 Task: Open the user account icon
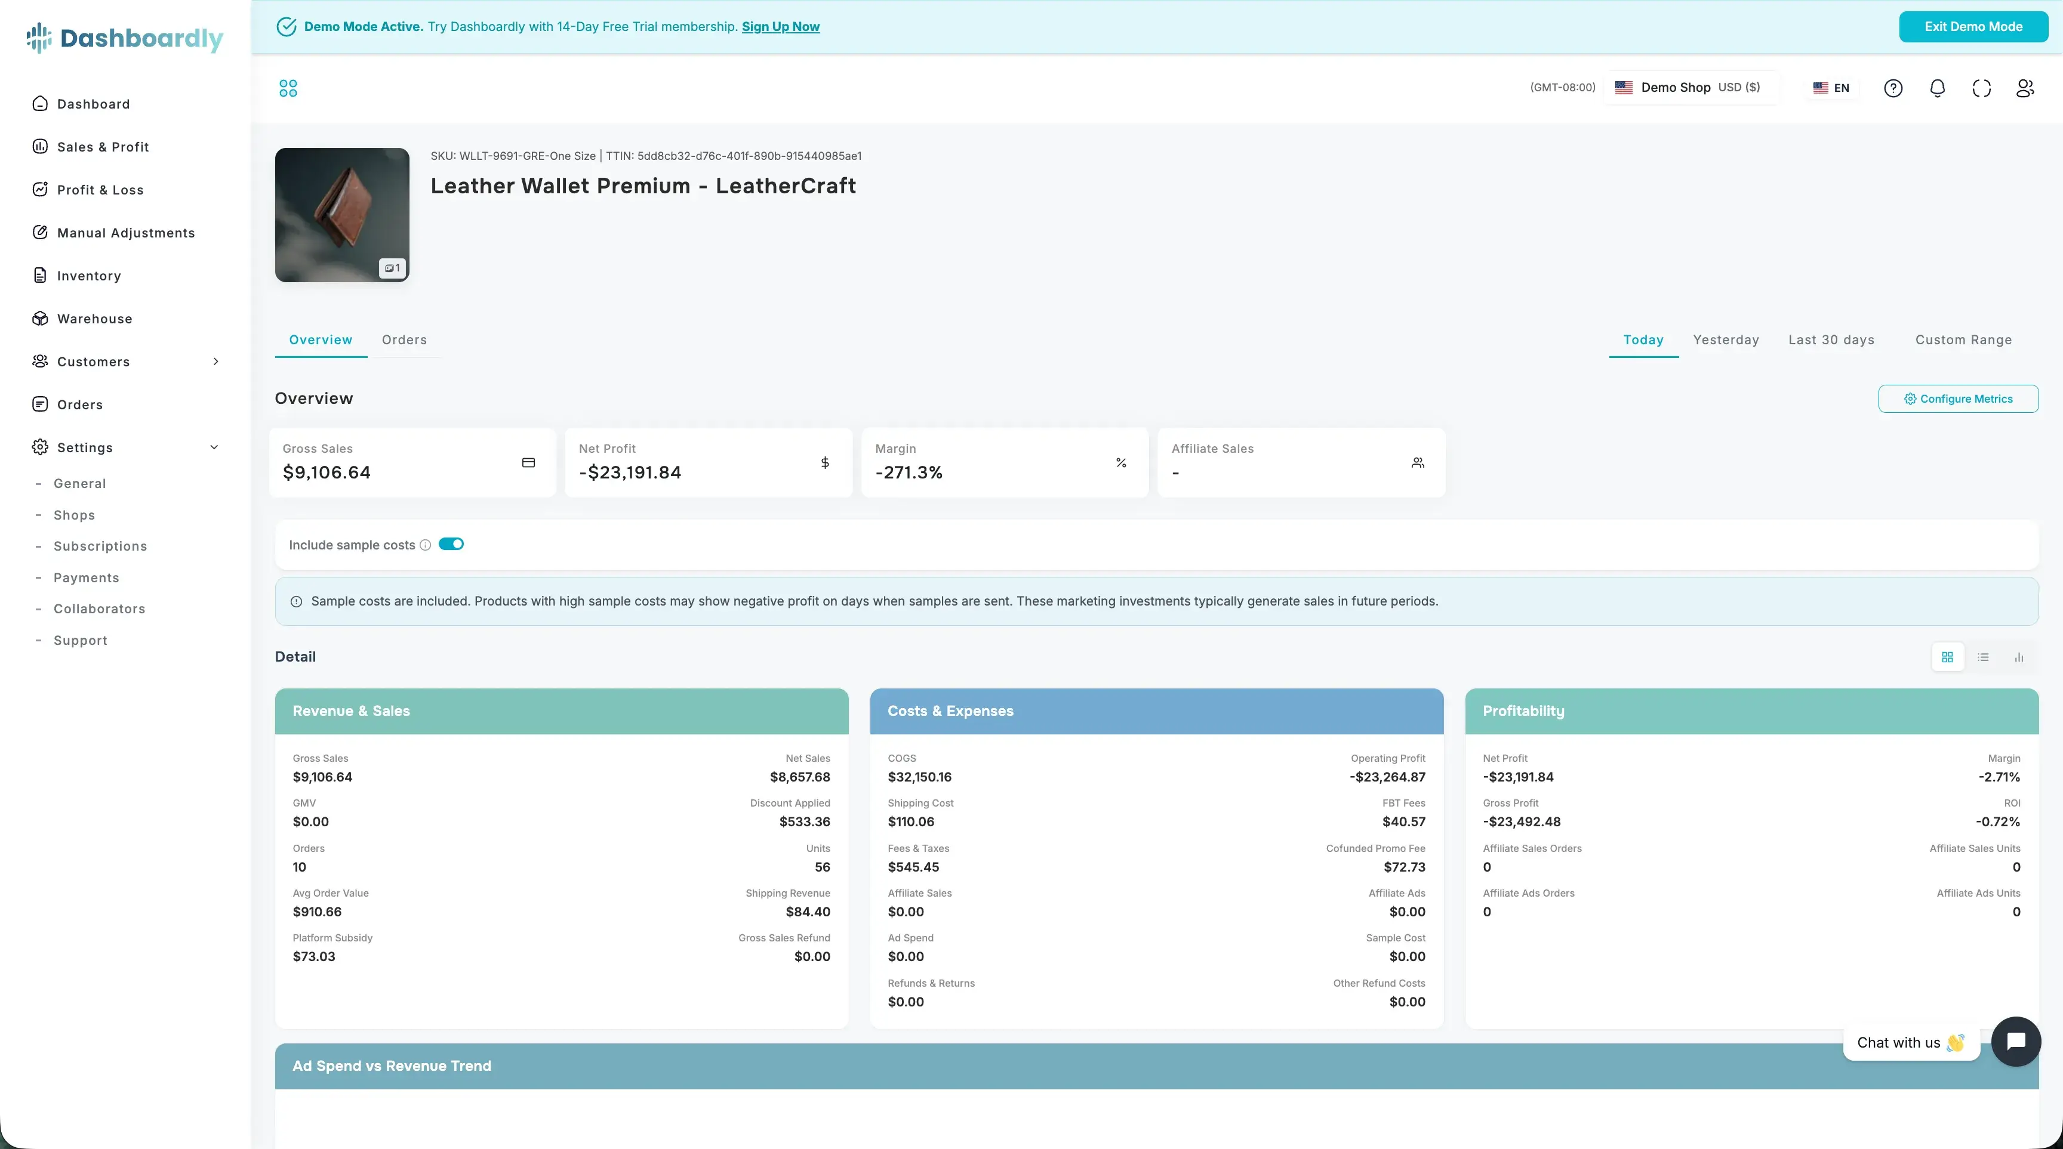click(2025, 88)
